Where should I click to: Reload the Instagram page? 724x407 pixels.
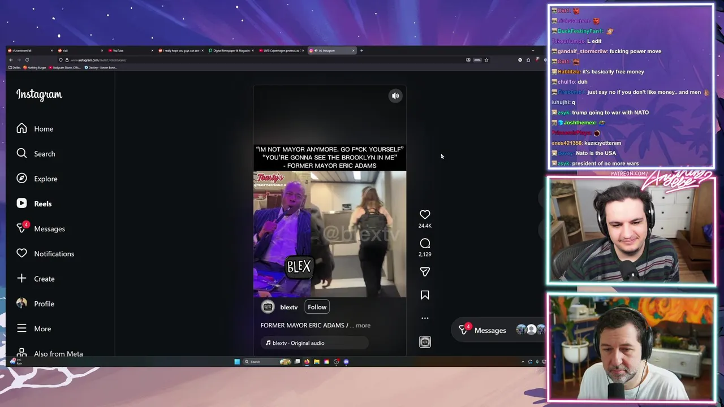click(27, 60)
